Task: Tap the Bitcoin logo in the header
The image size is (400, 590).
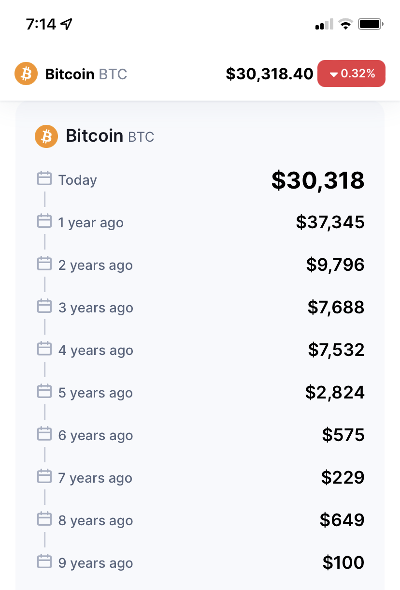Action: tap(26, 74)
